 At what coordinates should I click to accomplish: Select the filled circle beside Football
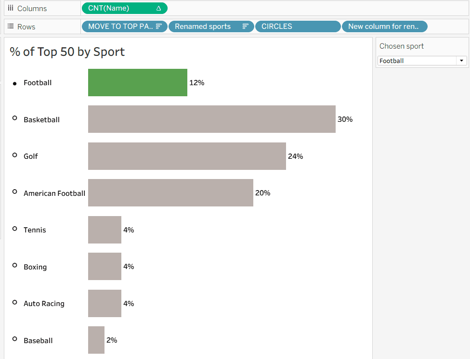15,83
